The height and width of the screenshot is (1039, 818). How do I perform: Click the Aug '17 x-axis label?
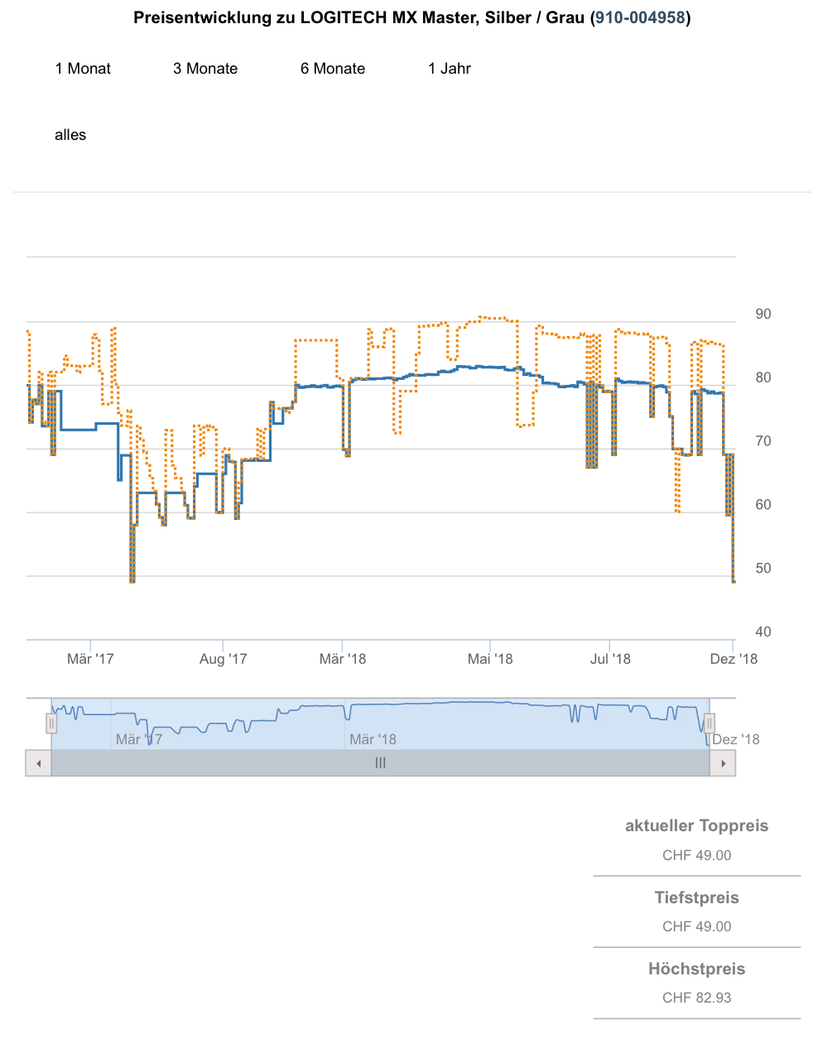pos(224,659)
